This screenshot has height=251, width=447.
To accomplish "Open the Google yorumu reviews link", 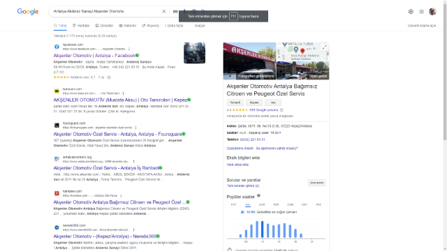I will pos(263,110).
